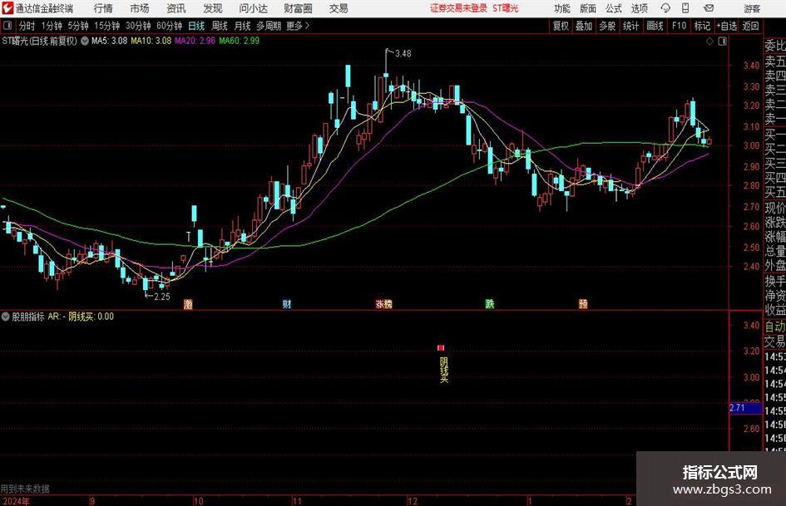The width and height of the screenshot is (786, 506).
Task: Add stock with +自选 button
Action: click(x=726, y=26)
